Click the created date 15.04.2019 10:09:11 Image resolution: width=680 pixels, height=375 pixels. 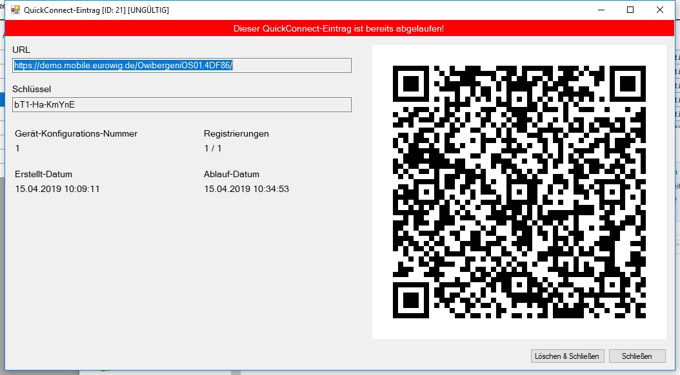pos(57,189)
